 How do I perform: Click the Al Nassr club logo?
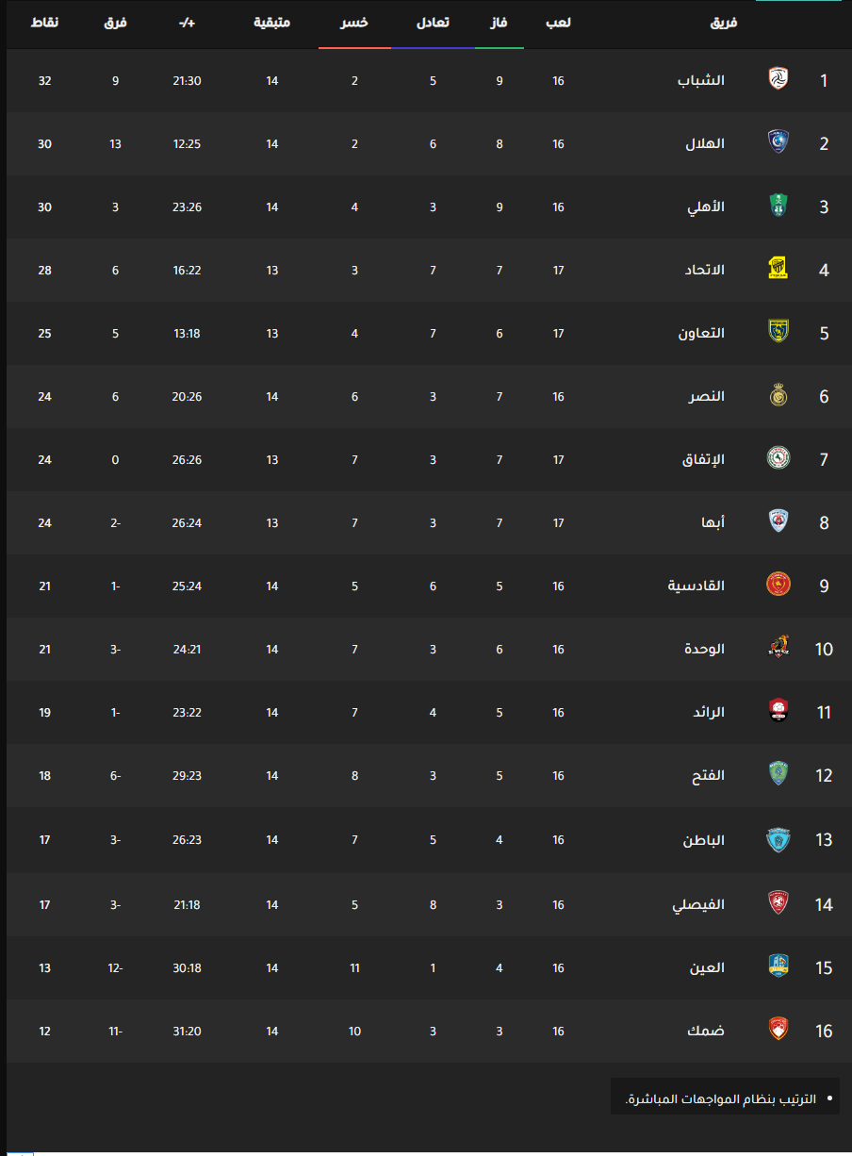coord(778,396)
